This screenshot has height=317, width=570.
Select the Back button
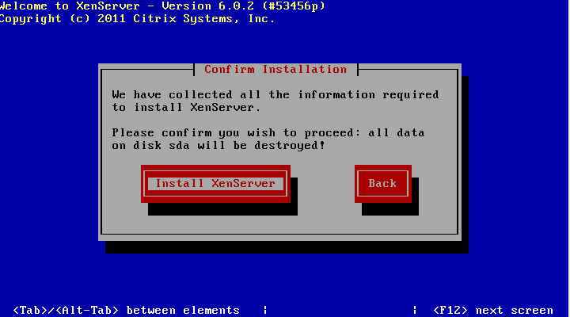383,183
